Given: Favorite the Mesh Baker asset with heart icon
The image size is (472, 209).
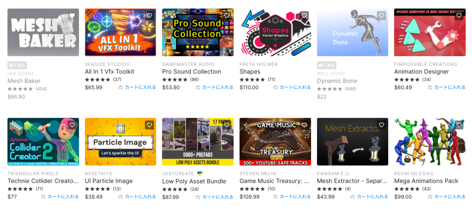Looking at the screenshot, I should click(72, 16).
